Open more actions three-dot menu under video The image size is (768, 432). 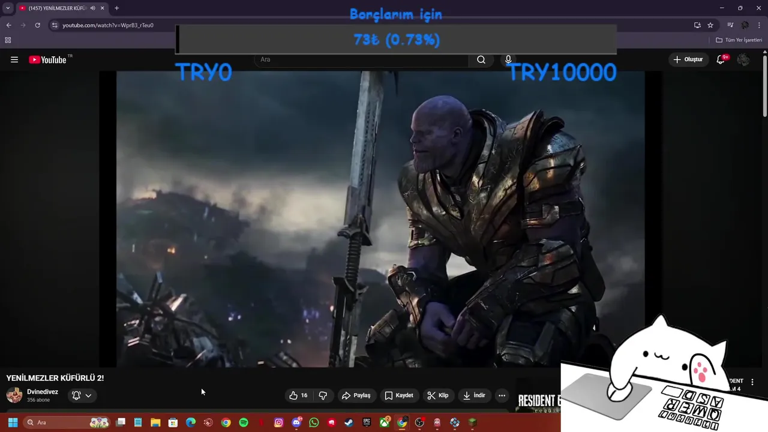pyautogui.click(x=502, y=395)
